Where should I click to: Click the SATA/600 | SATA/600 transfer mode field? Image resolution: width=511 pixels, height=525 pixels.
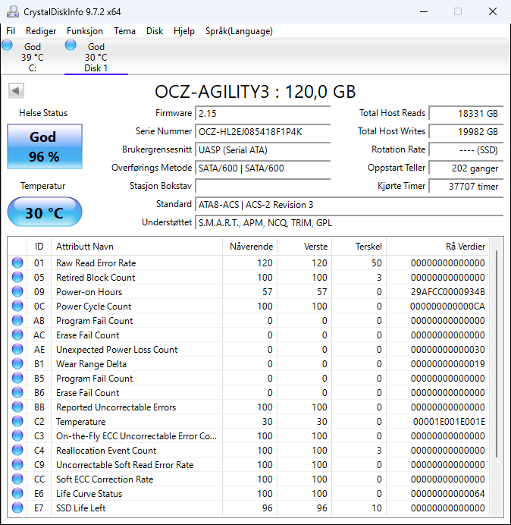262,168
